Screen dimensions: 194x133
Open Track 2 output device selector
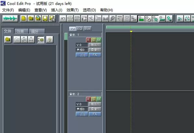click(x=95, y=104)
